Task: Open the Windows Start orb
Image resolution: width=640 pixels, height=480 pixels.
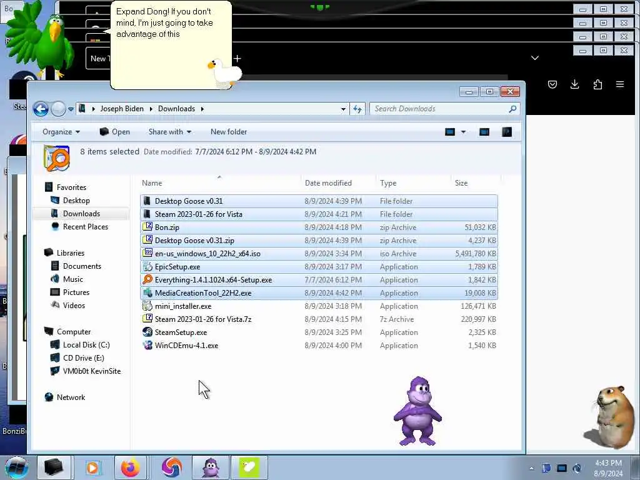Action: click(17, 467)
